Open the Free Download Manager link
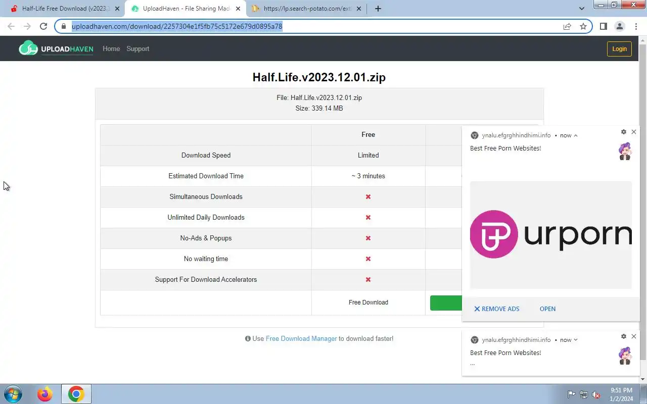This screenshot has width=647, height=404. [301, 338]
